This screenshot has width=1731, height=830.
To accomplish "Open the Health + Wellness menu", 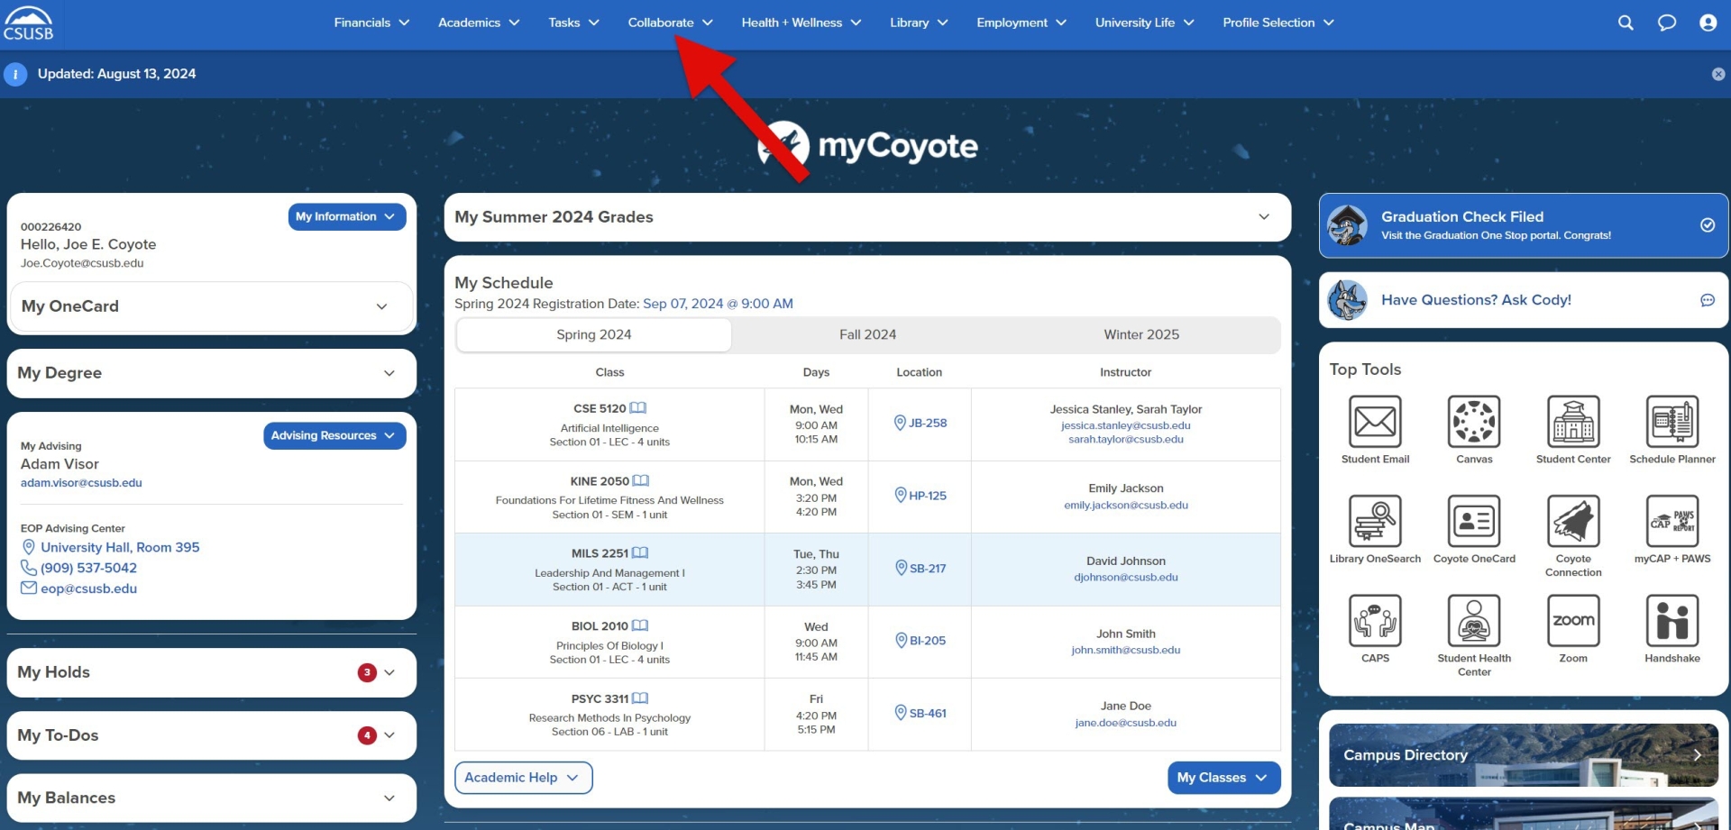I will [801, 23].
